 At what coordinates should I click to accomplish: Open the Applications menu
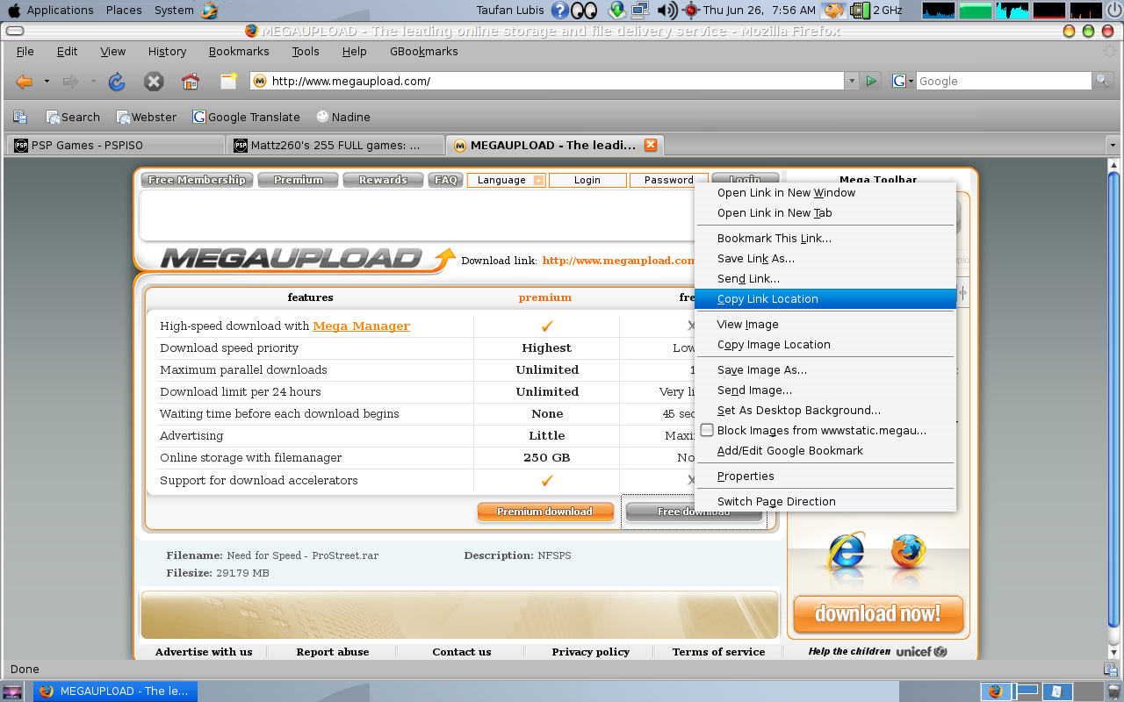click(60, 11)
